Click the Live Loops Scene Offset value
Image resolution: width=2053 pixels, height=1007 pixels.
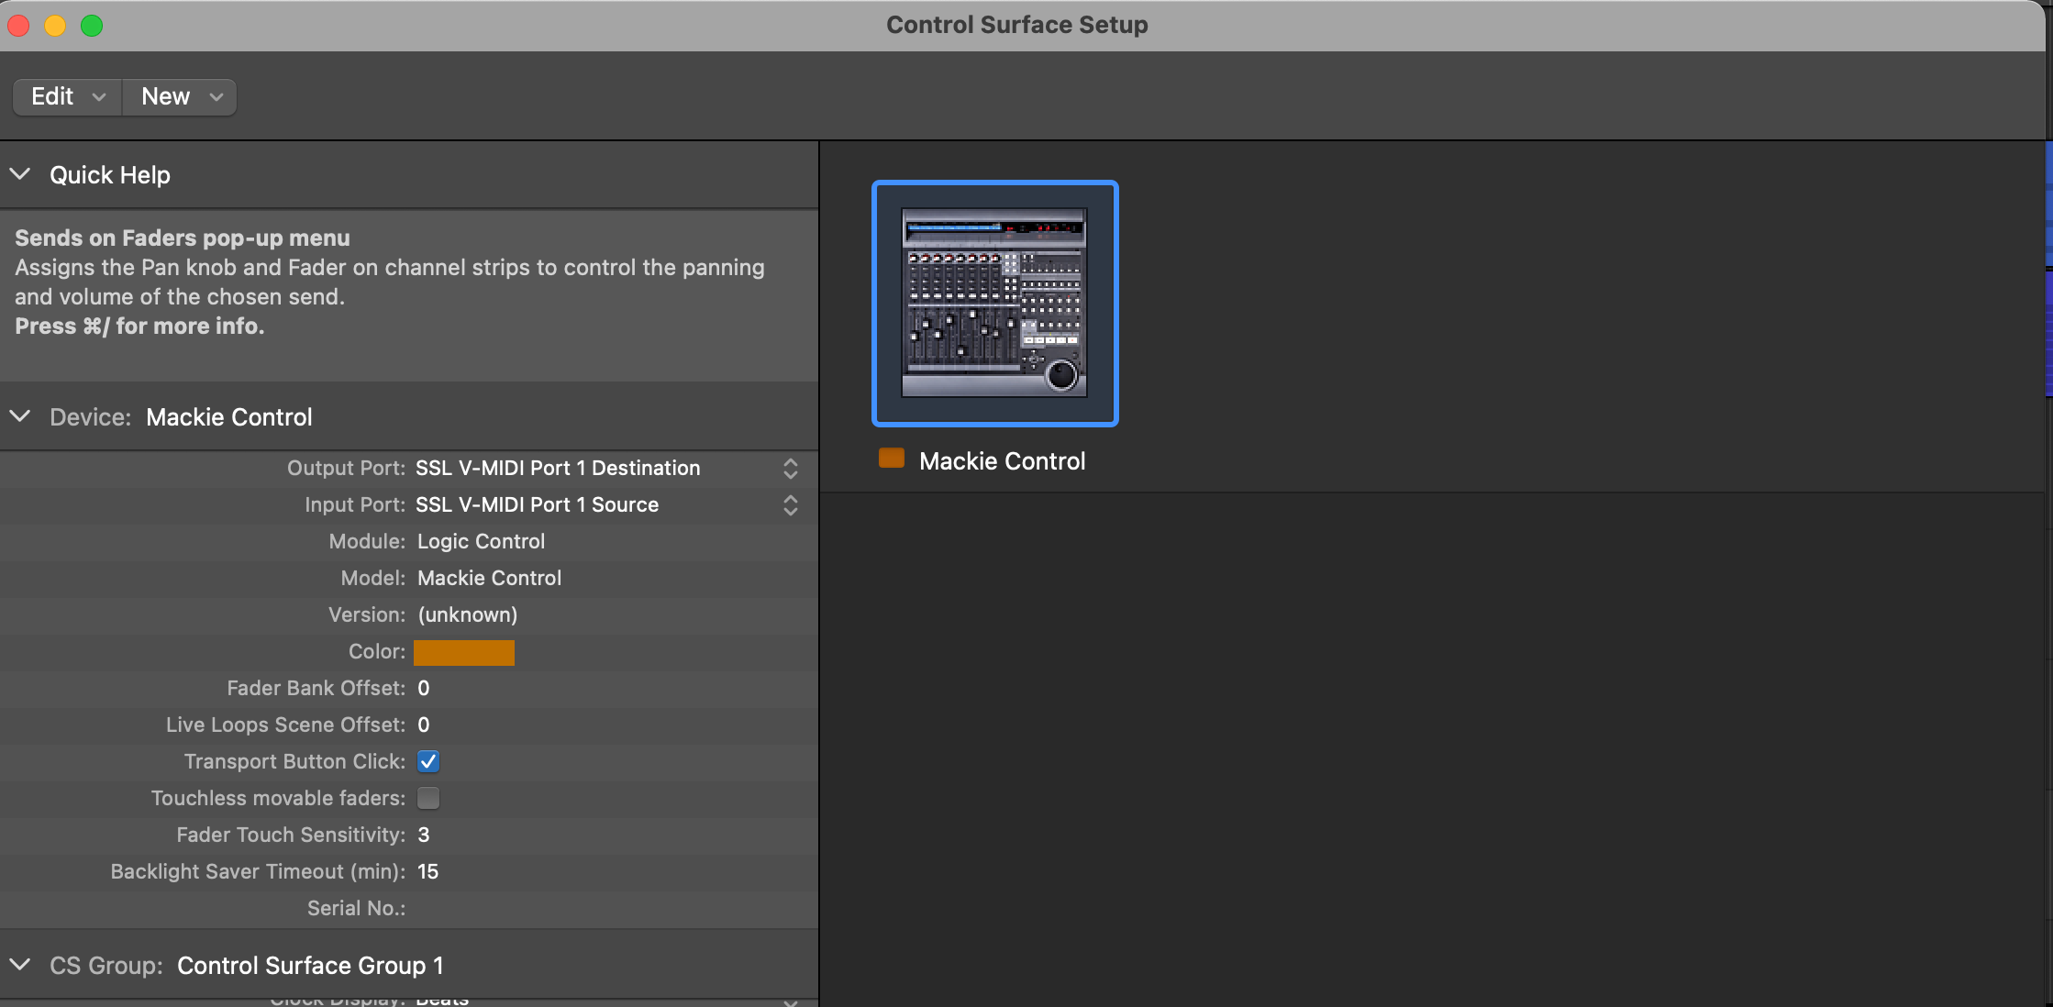click(x=424, y=725)
